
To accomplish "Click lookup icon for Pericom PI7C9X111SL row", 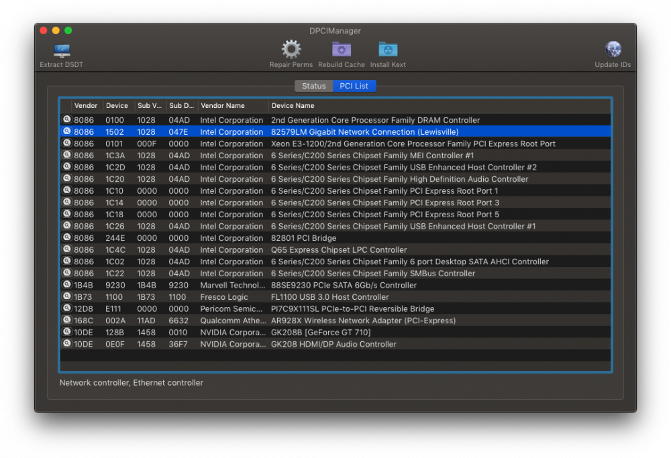I will pyautogui.click(x=66, y=308).
